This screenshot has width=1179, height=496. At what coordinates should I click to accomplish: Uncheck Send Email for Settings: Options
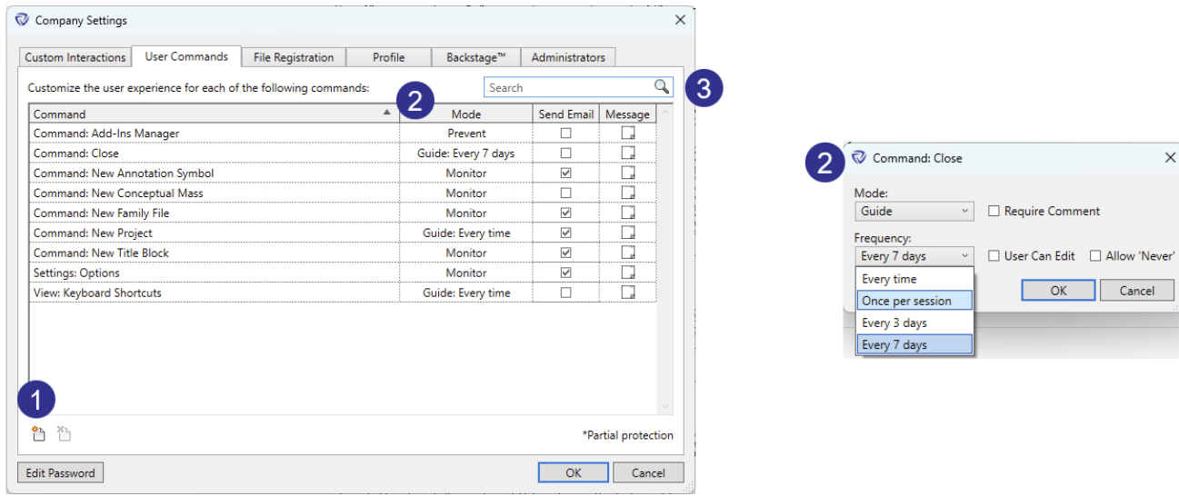[565, 273]
